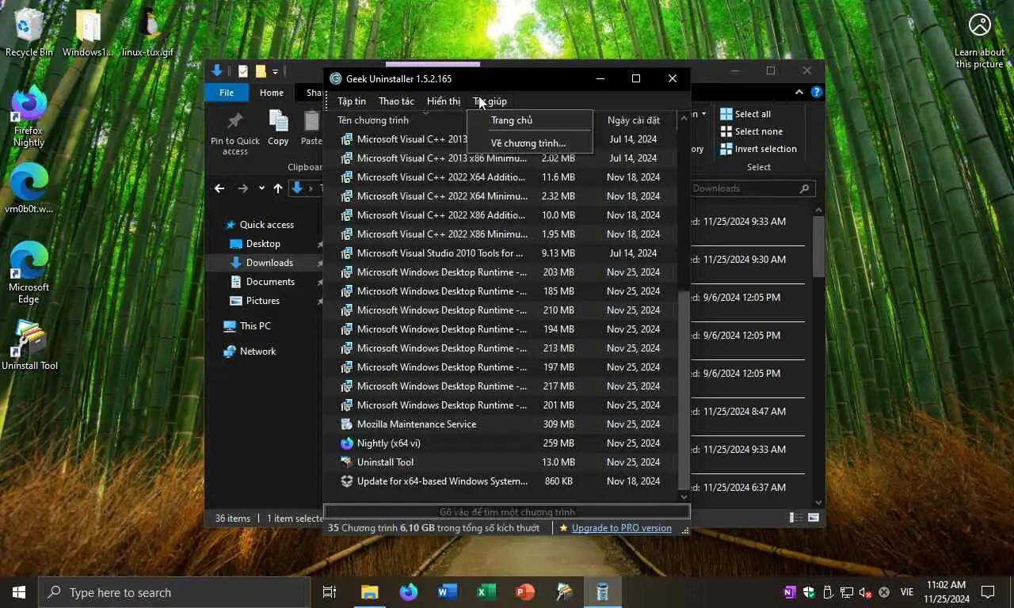Click the VIE input language indicator
Screen dimensions: 1014x608
pyautogui.click(x=907, y=592)
